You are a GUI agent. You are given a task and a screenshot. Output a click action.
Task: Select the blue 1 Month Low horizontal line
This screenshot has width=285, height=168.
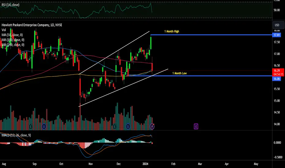coord(200,76)
